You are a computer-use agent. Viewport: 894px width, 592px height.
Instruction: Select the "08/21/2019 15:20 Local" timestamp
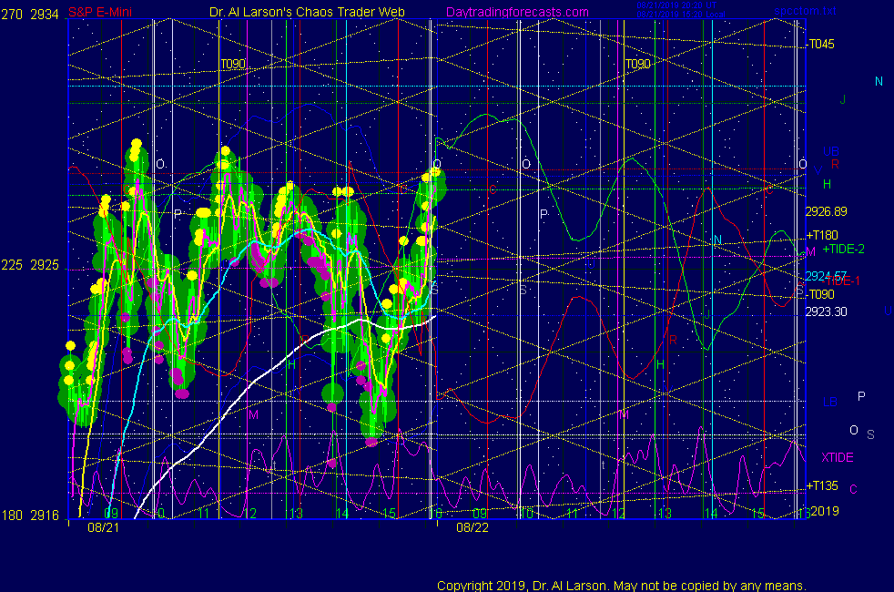coord(681,15)
